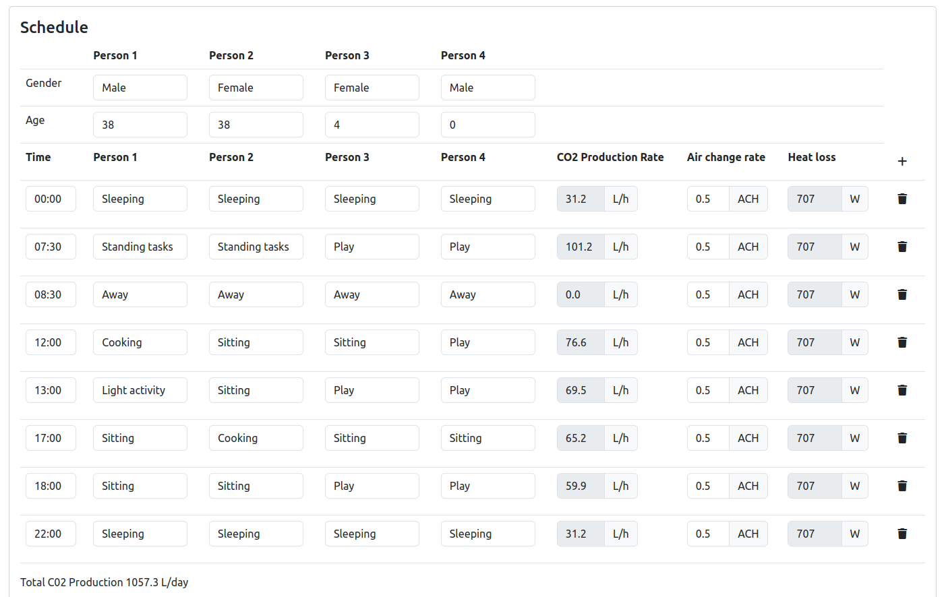Edit the 18:00 time field
This screenshot has height=597, width=946.
point(51,486)
